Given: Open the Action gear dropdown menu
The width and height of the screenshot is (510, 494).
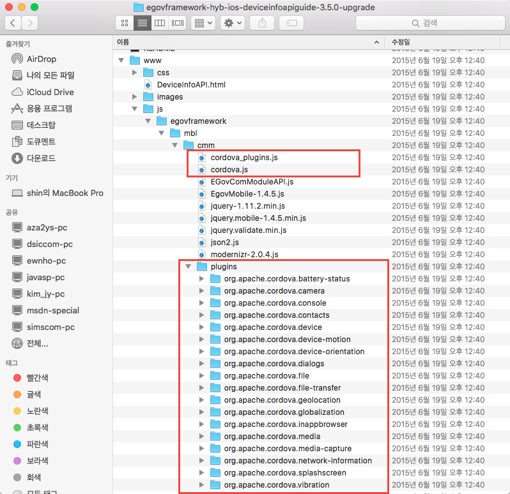Looking at the screenshot, I should 233,23.
